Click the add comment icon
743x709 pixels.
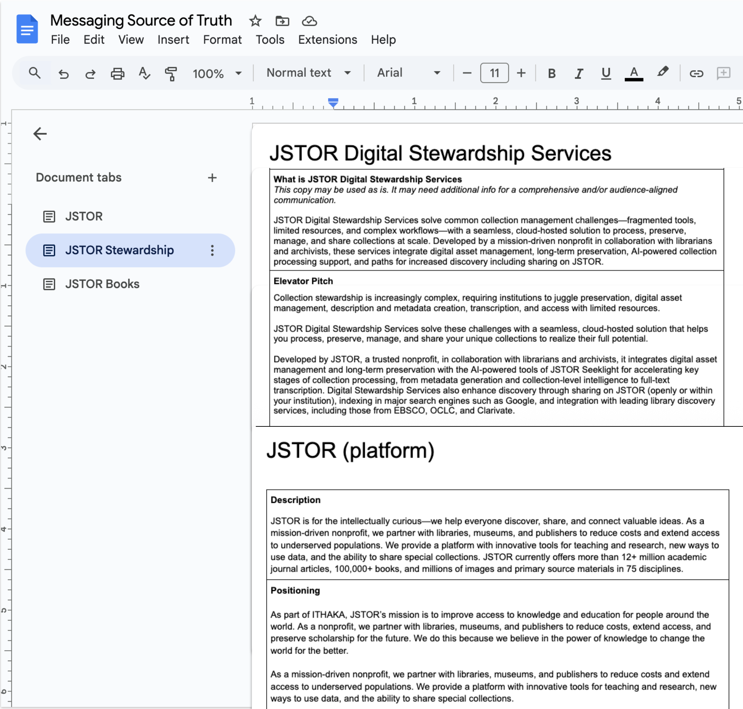[x=723, y=73]
